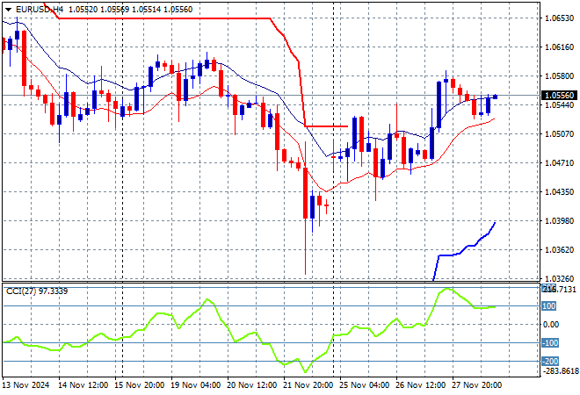Click the 1.06160 price scale label
The height and width of the screenshot is (395, 580).
(x=559, y=47)
